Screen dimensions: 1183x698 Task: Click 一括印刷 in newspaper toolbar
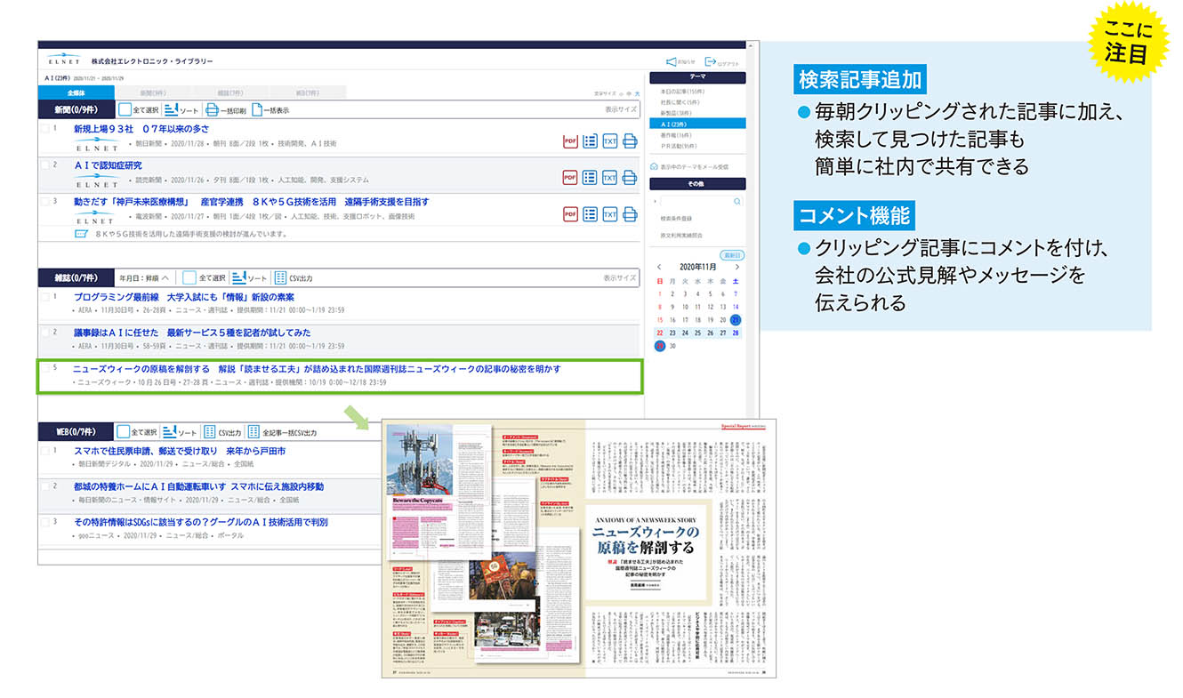226,110
